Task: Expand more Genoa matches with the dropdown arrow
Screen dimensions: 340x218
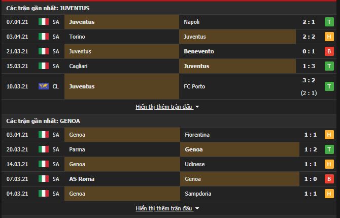Action: pyautogui.click(x=197, y=208)
